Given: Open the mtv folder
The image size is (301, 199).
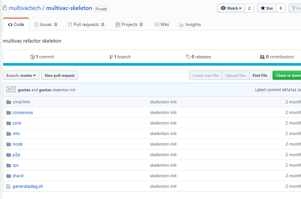Looking at the screenshot, I should pos(16,134).
